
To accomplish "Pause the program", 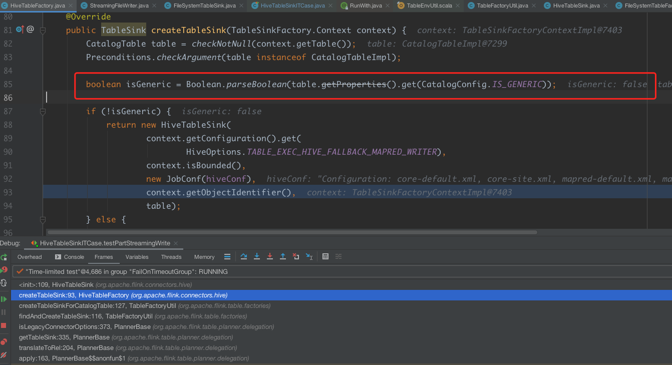I will [4, 312].
